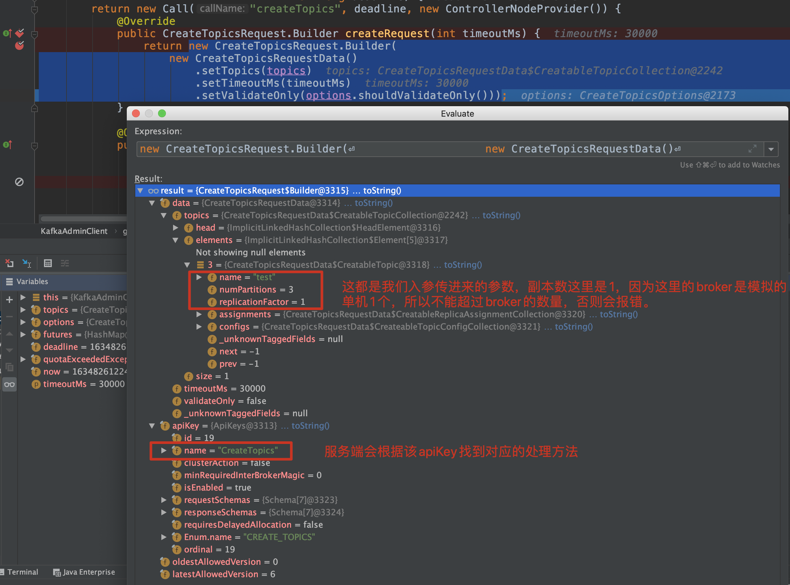This screenshot has width=790, height=585.
Task: Collapse the apiKey tree node
Action: coord(152,426)
